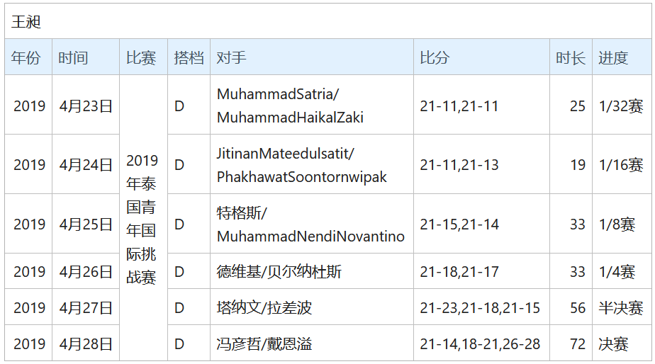
Task: Click the 4月28日 date cell
Action: [x=86, y=345]
